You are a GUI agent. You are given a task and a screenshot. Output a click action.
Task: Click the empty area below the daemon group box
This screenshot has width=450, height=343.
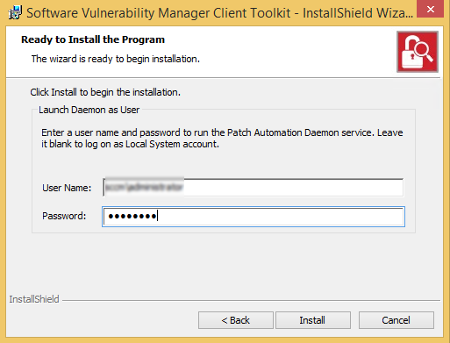point(224,263)
